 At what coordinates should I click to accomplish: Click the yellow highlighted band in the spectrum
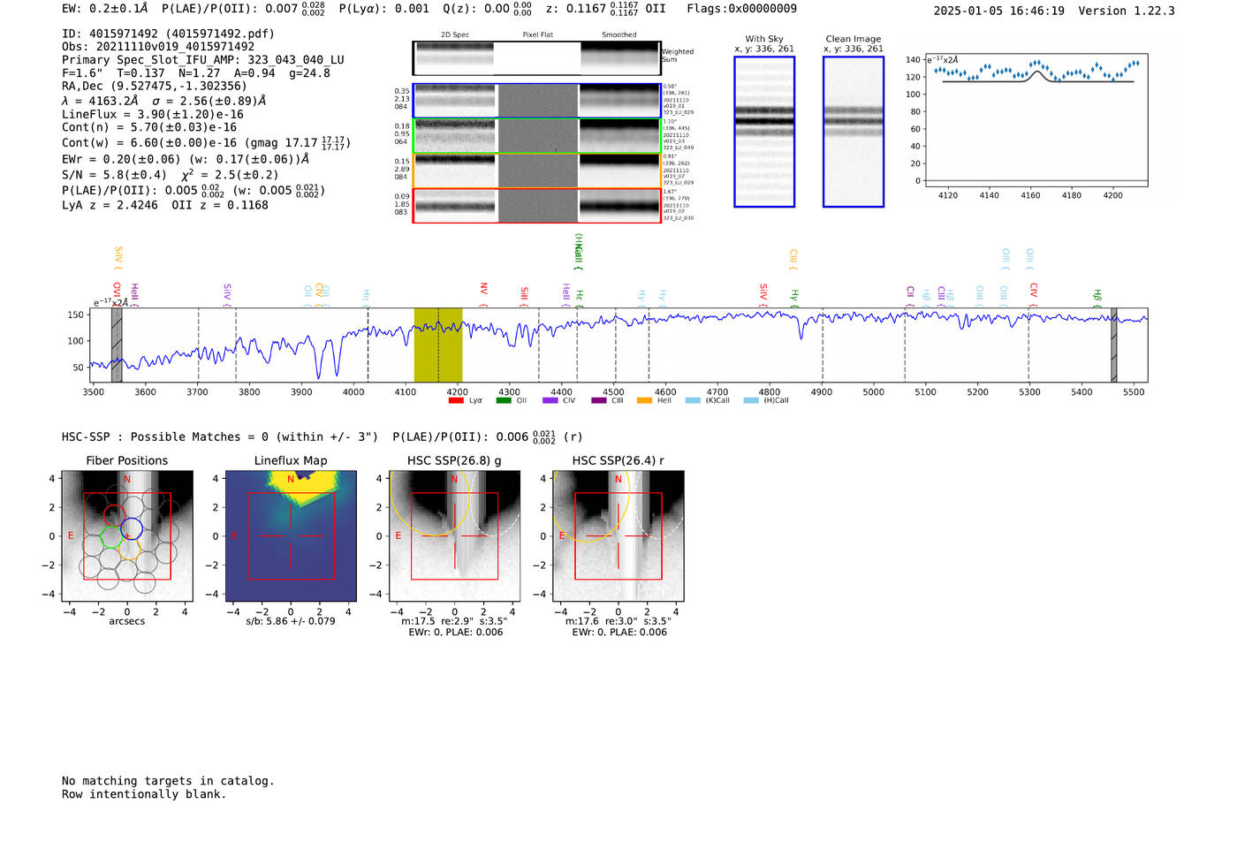point(438,345)
